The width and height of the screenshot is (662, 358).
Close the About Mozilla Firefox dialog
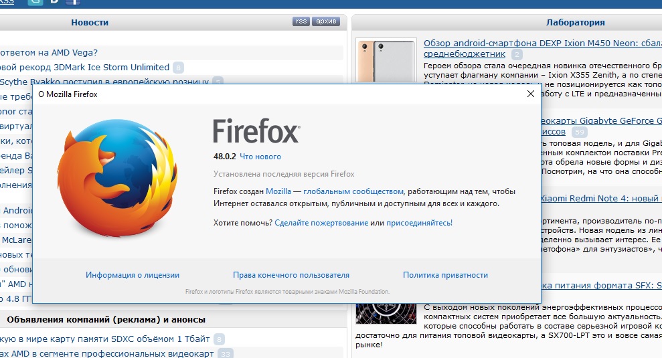[531, 94]
